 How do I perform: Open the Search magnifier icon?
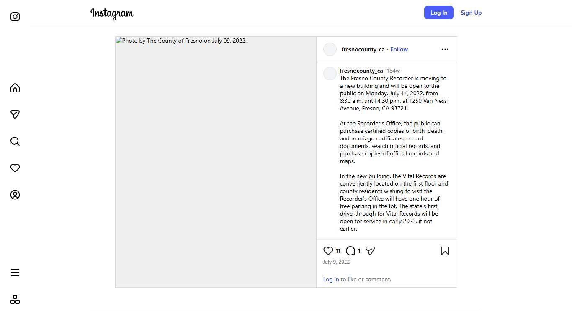click(15, 141)
